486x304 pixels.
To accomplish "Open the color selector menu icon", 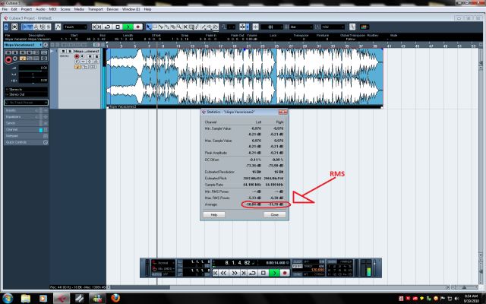I will point(364,27).
